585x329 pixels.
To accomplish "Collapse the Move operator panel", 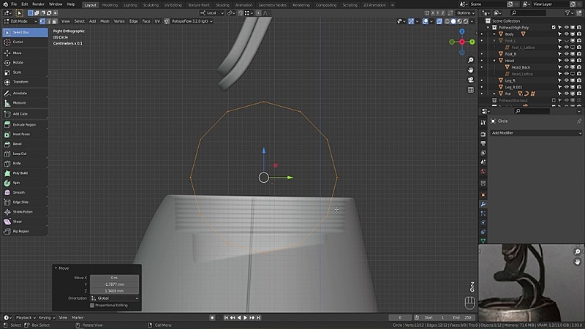I will 56,268.
